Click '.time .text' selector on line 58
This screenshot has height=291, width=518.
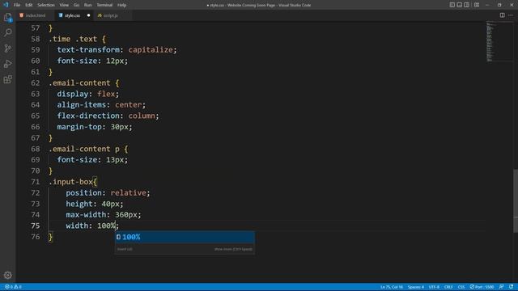73,39
